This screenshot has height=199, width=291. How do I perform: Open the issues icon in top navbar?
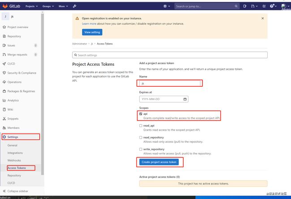pos(245,6)
